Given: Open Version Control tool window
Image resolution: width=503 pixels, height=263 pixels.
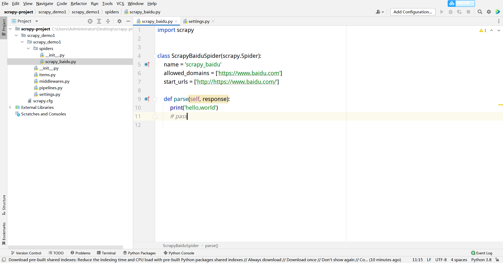Looking at the screenshot, I should pos(26,253).
